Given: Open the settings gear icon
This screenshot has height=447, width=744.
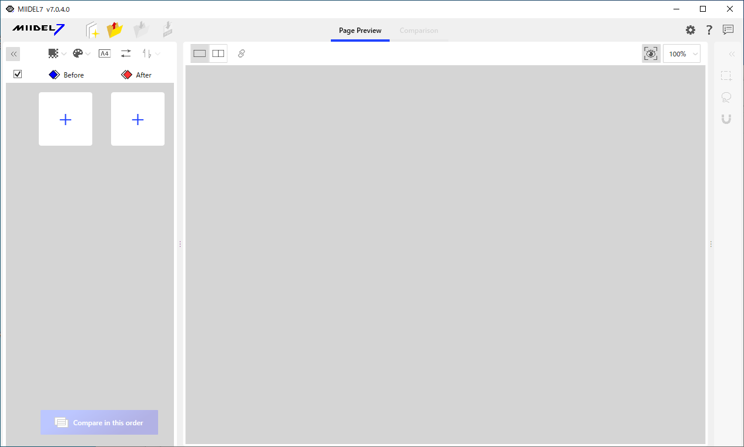Looking at the screenshot, I should coord(691,30).
